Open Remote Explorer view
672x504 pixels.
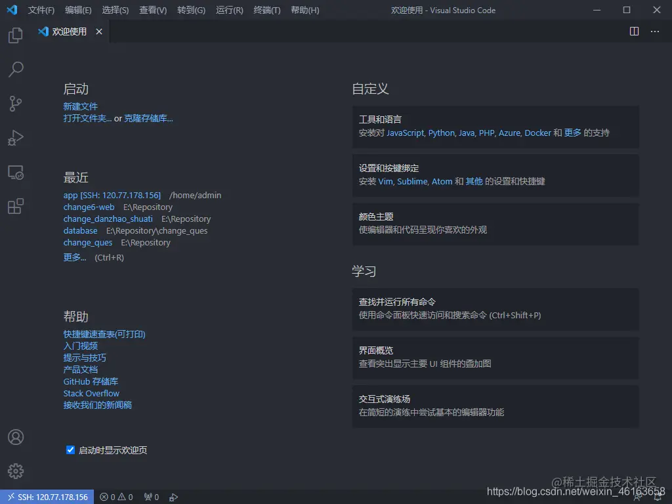coord(16,173)
